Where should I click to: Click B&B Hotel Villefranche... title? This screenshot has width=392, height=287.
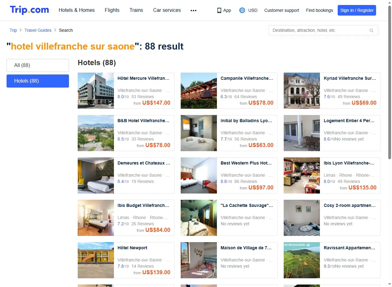(144, 121)
